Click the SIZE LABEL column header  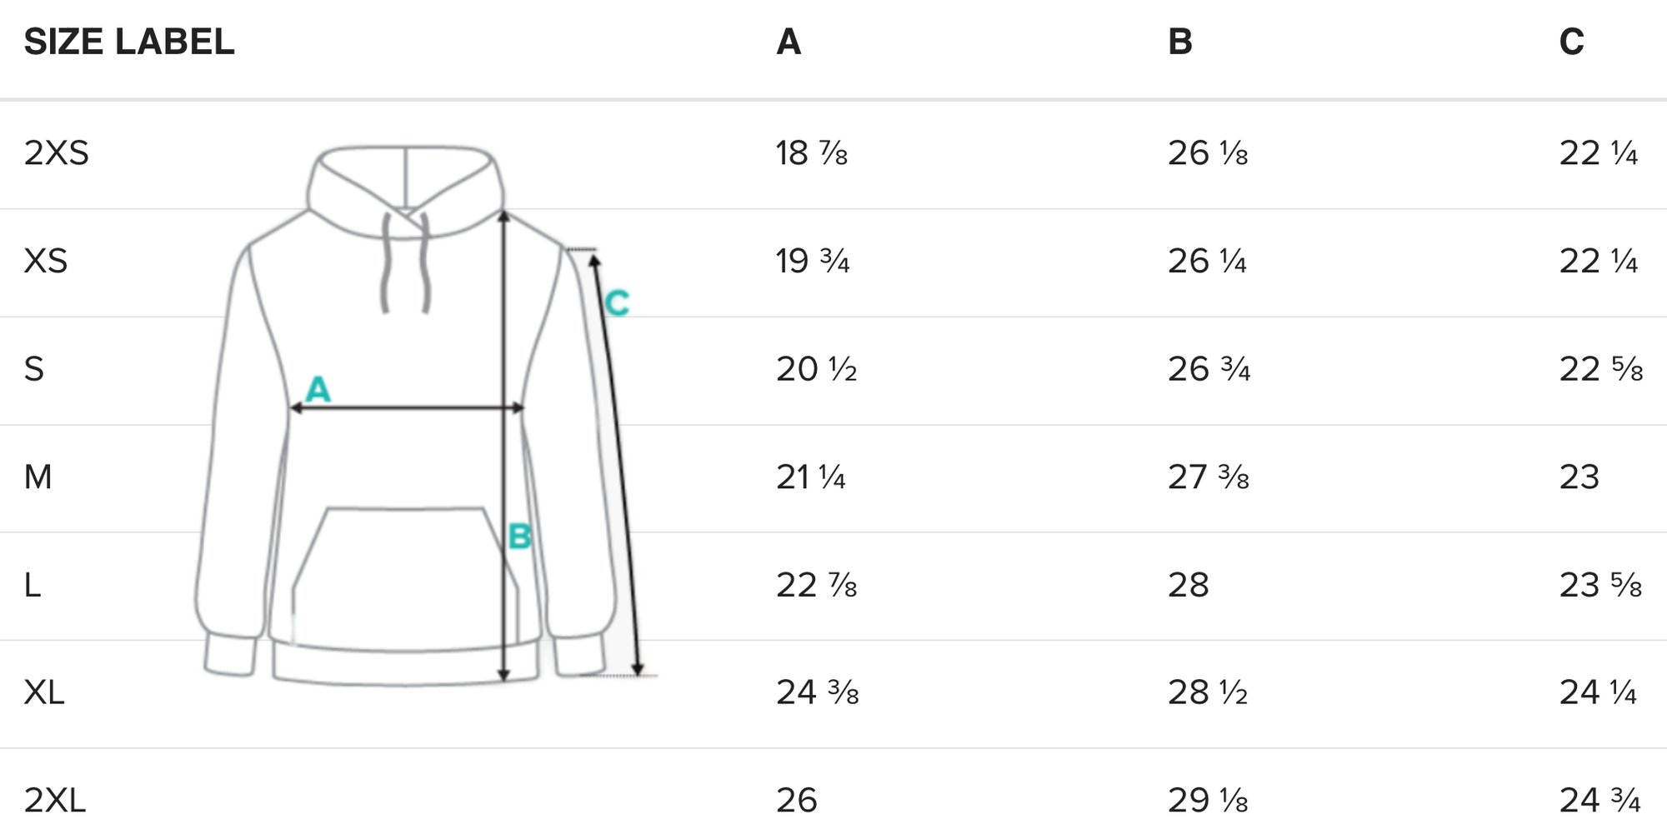point(129,42)
